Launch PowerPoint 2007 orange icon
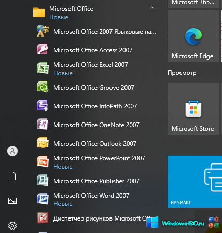 [x=43, y=161]
